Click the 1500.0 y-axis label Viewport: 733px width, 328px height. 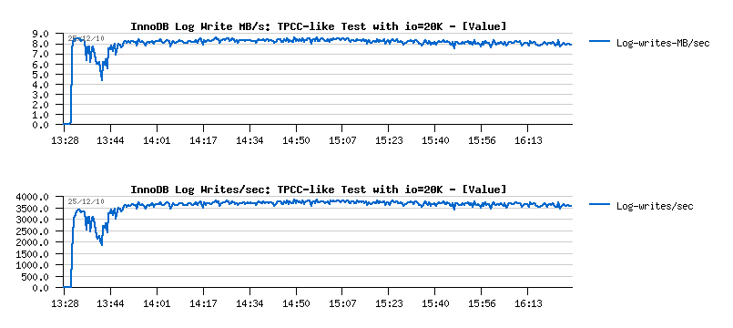coord(32,253)
